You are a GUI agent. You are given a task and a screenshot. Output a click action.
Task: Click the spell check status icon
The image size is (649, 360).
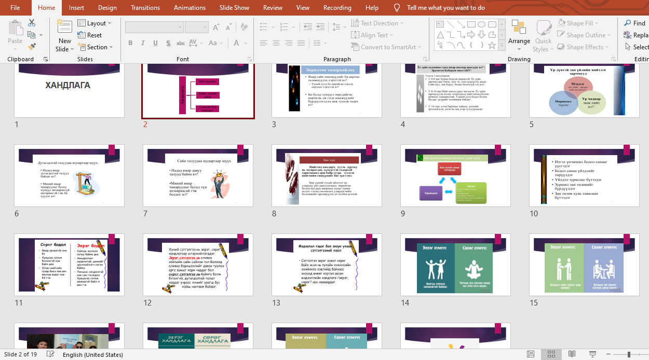tap(50, 354)
